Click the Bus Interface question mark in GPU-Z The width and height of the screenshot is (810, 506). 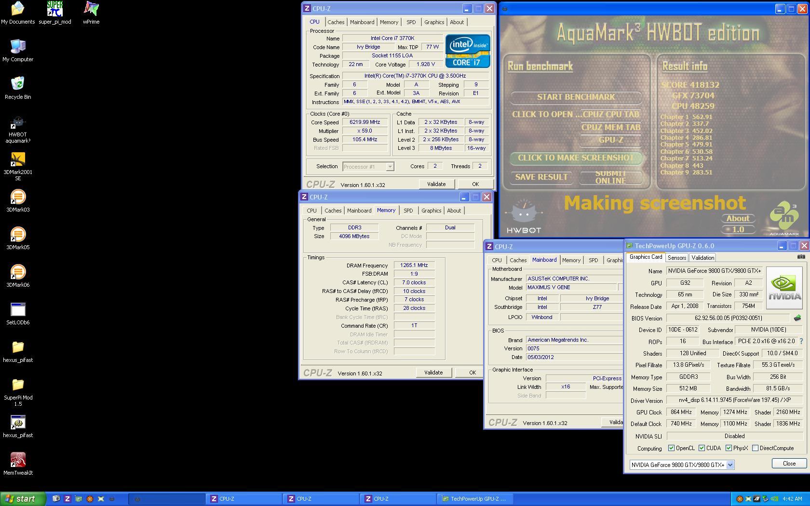(x=801, y=341)
